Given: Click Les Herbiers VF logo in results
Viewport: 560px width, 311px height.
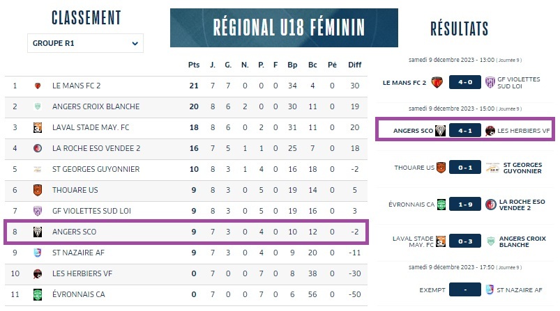Looking at the screenshot, I should (490, 131).
